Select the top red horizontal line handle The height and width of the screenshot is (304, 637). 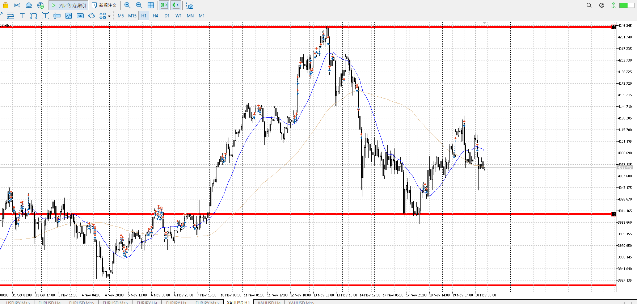click(613, 27)
